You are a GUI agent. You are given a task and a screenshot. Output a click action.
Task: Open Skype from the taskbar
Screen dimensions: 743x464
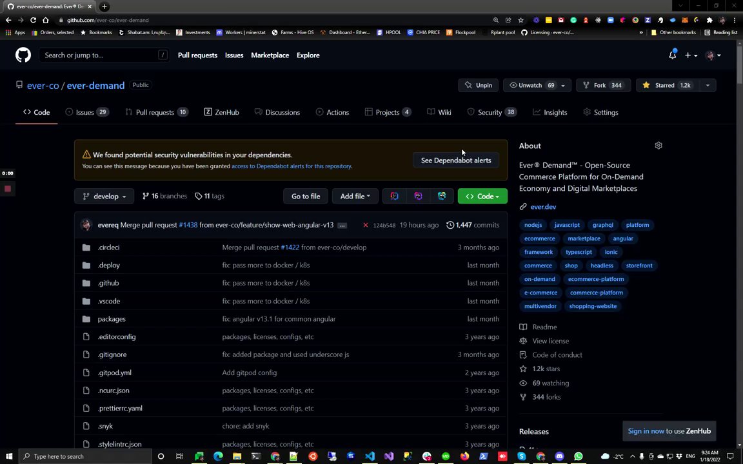[x=522, y=456]
